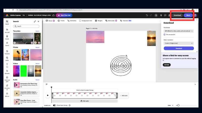
Task: View all Audio
Action: (37, 80)
